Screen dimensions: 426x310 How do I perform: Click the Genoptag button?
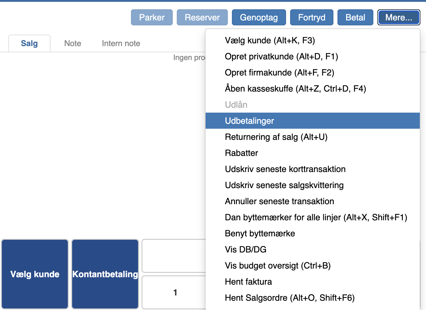coord(259,17)
